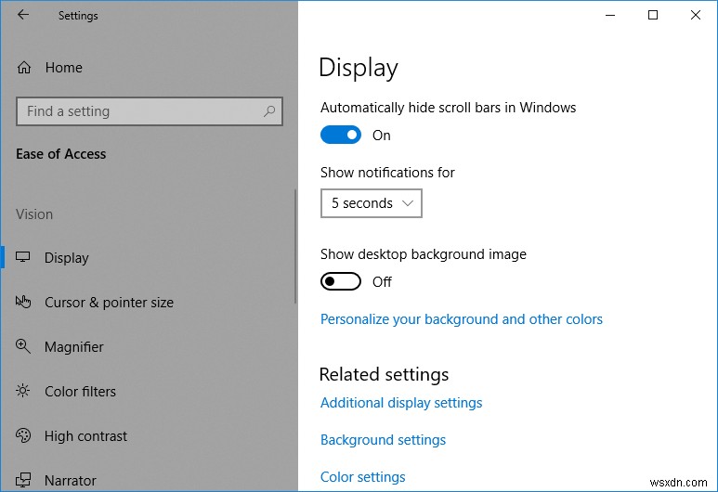Open the Show notifications for dropdown
718x492 pixels.
[x=371, y=203]
